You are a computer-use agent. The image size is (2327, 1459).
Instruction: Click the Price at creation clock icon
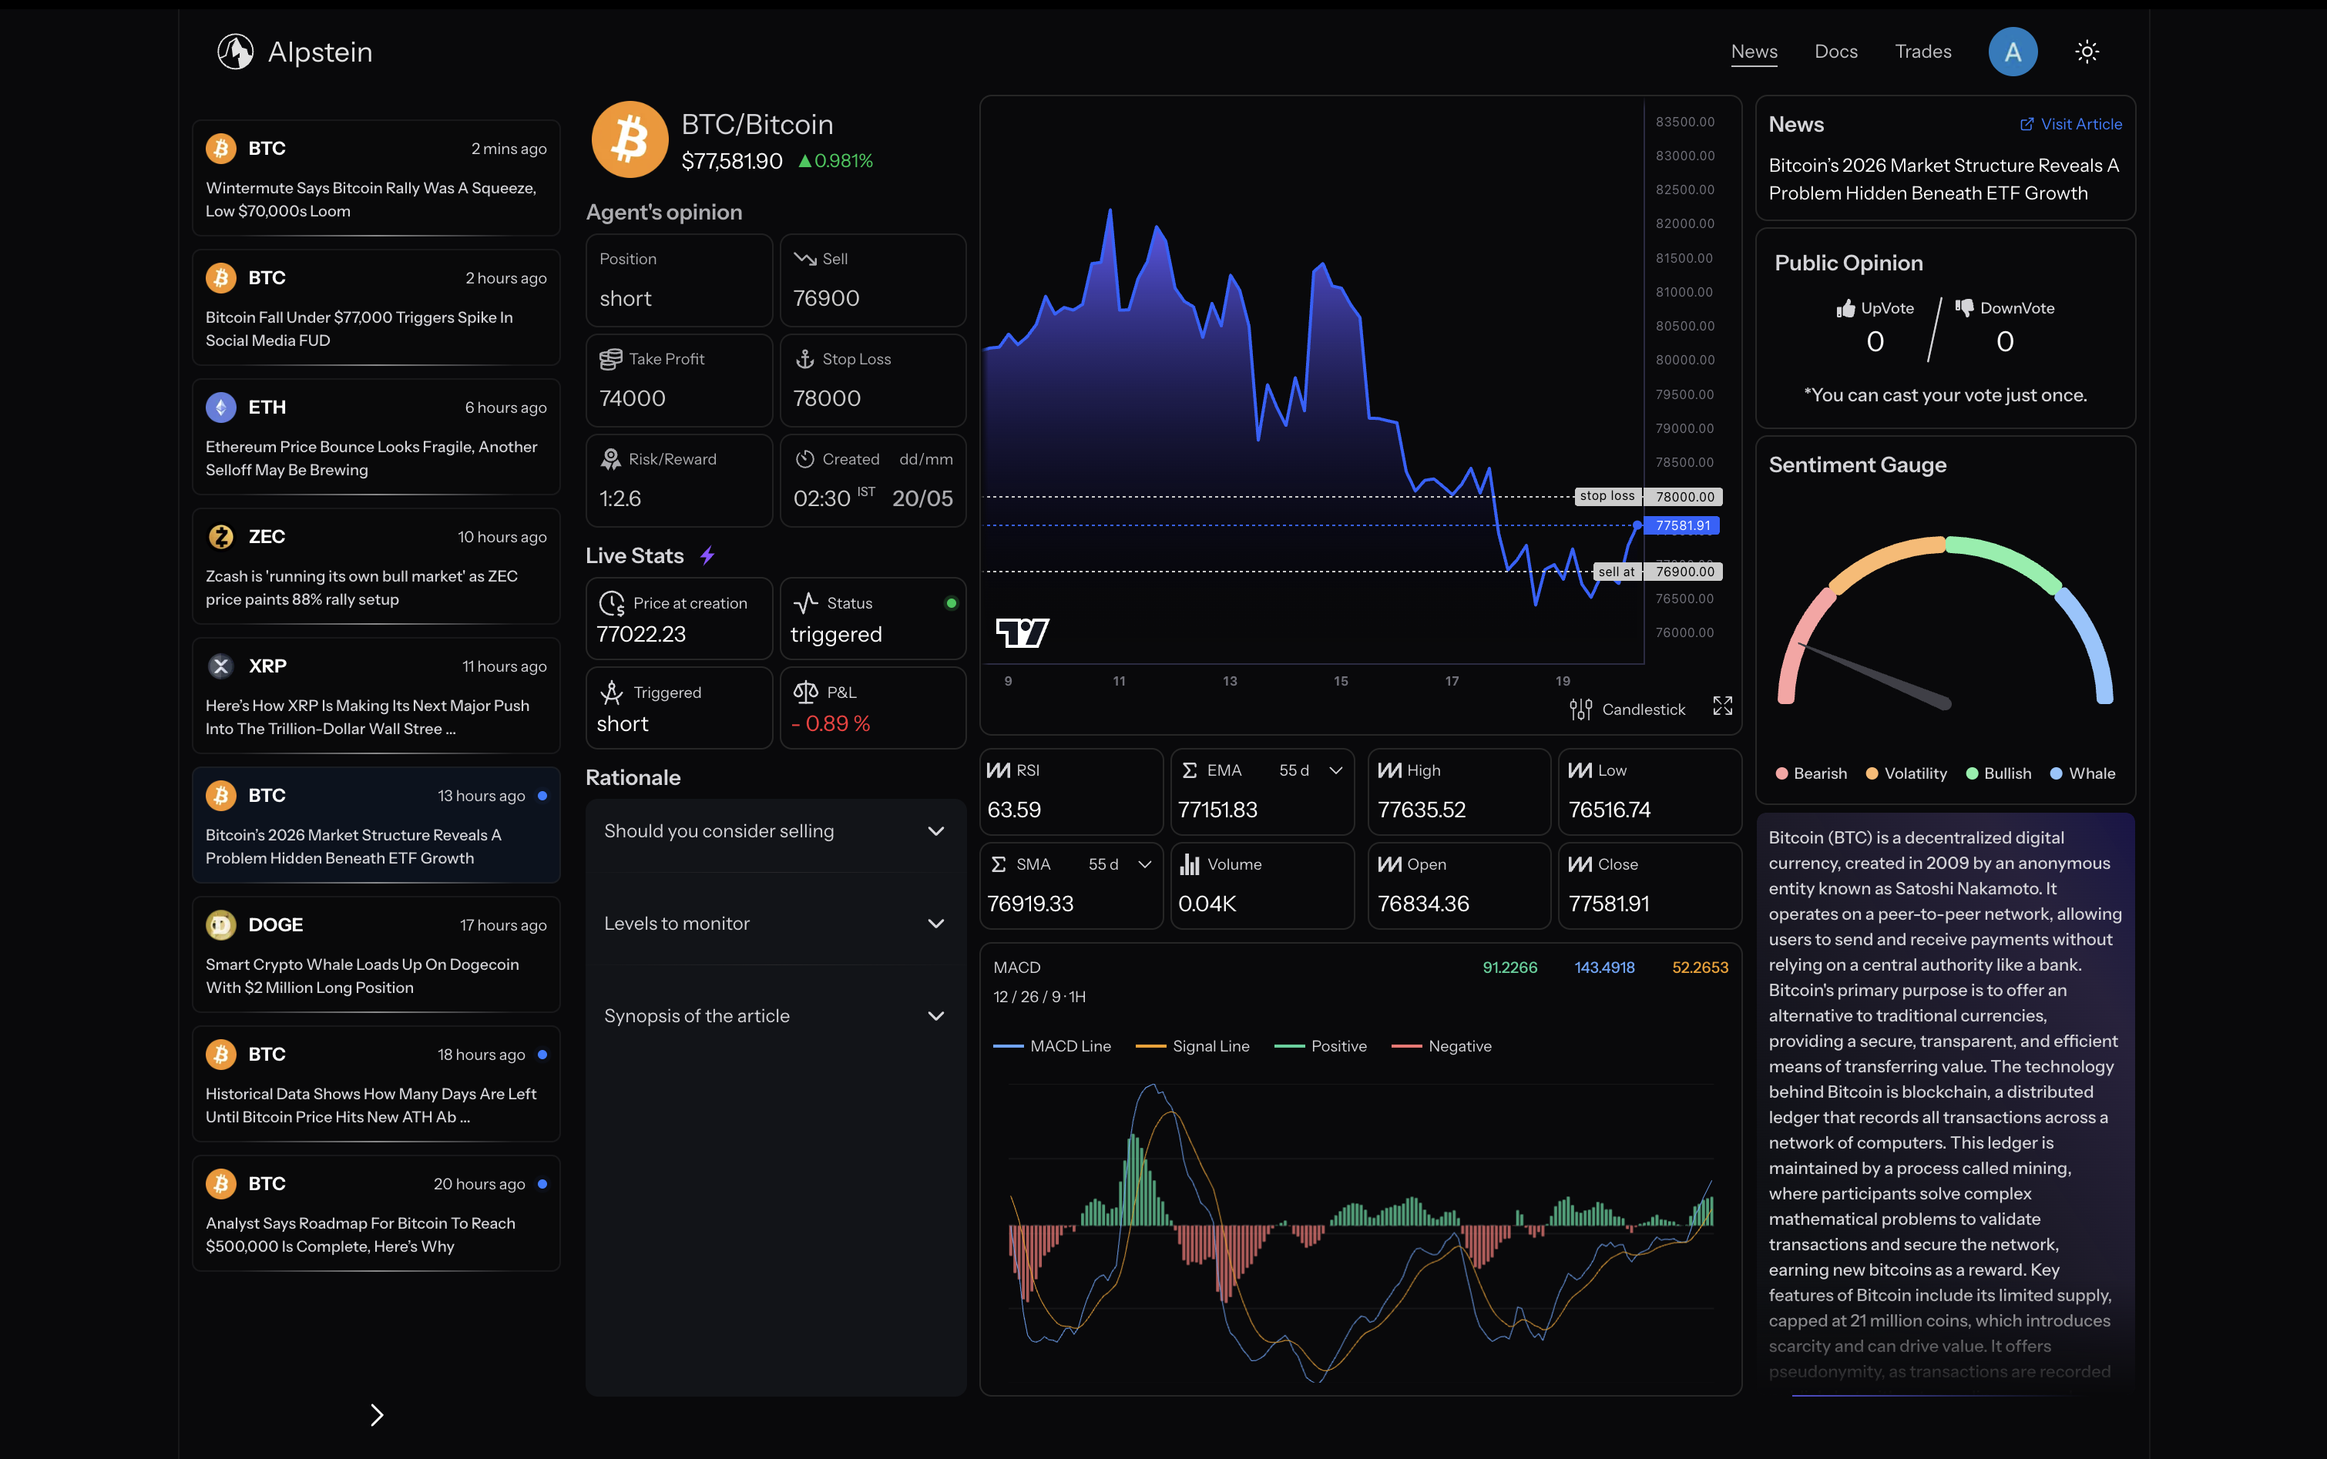[612, 603]
